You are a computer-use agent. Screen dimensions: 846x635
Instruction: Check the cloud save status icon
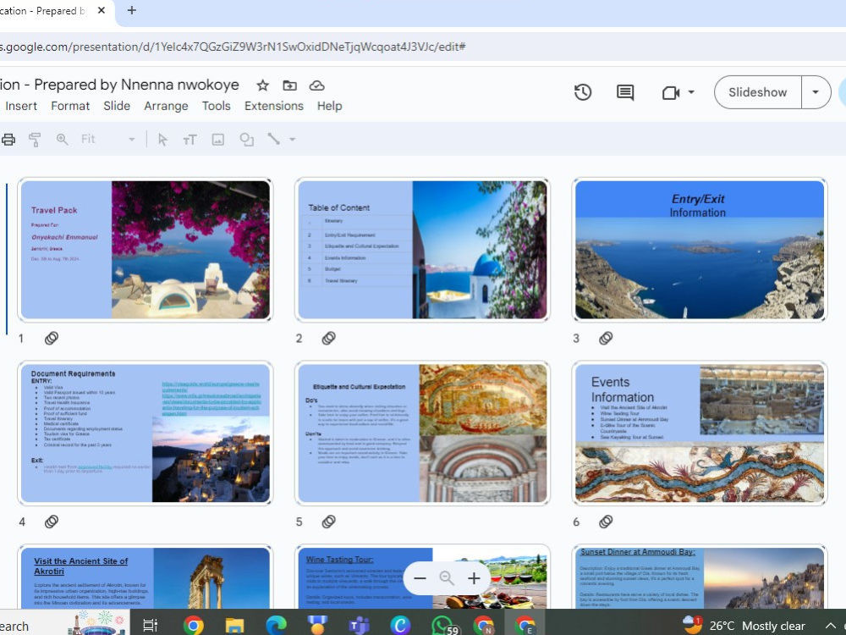point(316,86)
